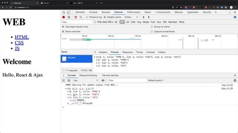Image resolution: width=238 pixels, height=133 pixels.
Task: Open DevTools customize three-dot menu
Action: coord(230,12)
